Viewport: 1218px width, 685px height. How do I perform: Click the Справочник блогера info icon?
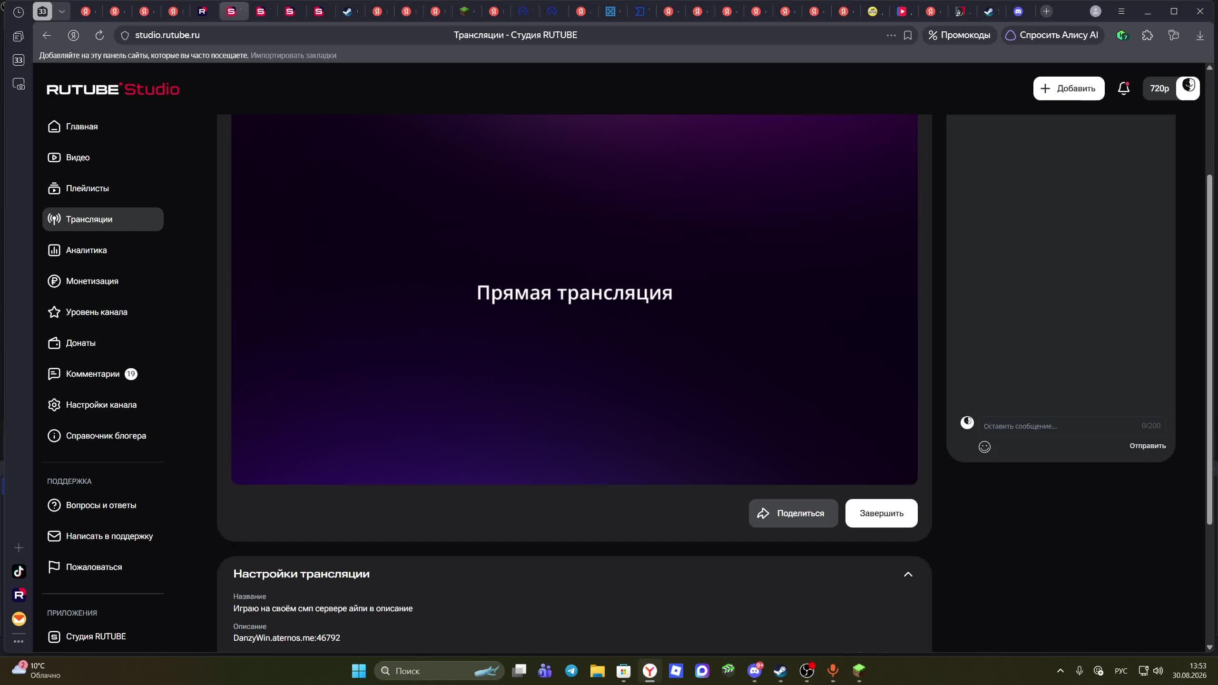(54, 436)
